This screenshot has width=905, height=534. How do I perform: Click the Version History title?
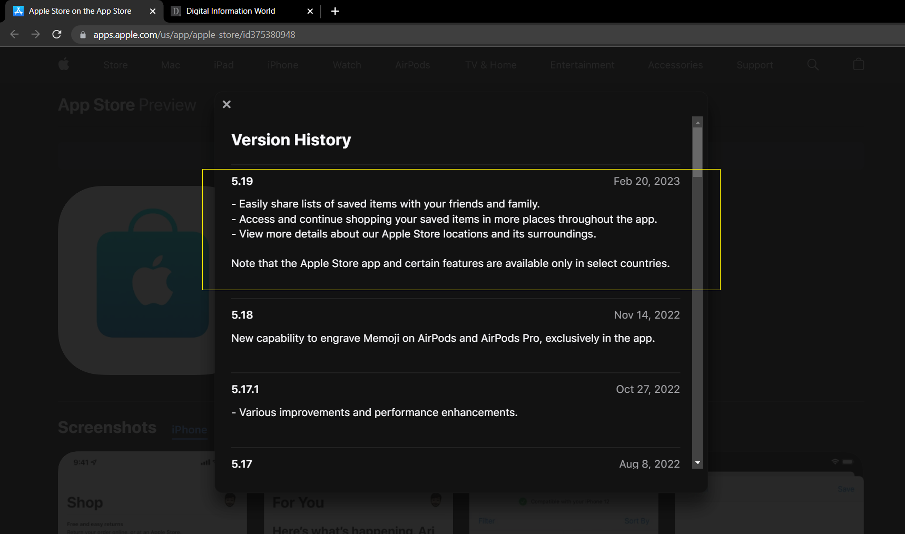pos(291,140)
